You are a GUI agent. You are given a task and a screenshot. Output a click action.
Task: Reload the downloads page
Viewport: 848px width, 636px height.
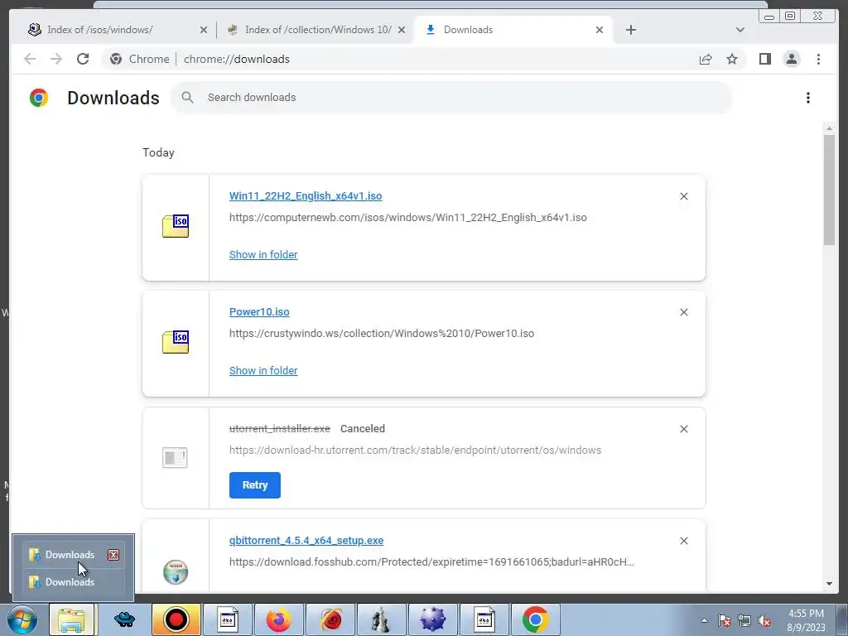click(x=83, y=59)
